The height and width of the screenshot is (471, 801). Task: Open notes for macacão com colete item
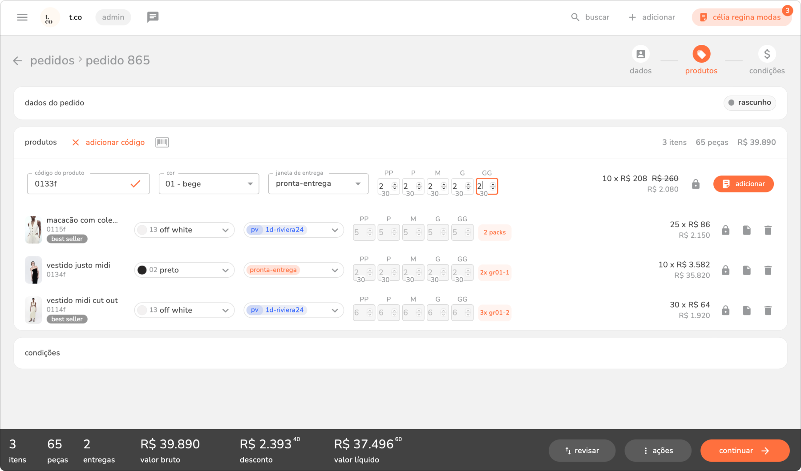click(x=746, y=230)
